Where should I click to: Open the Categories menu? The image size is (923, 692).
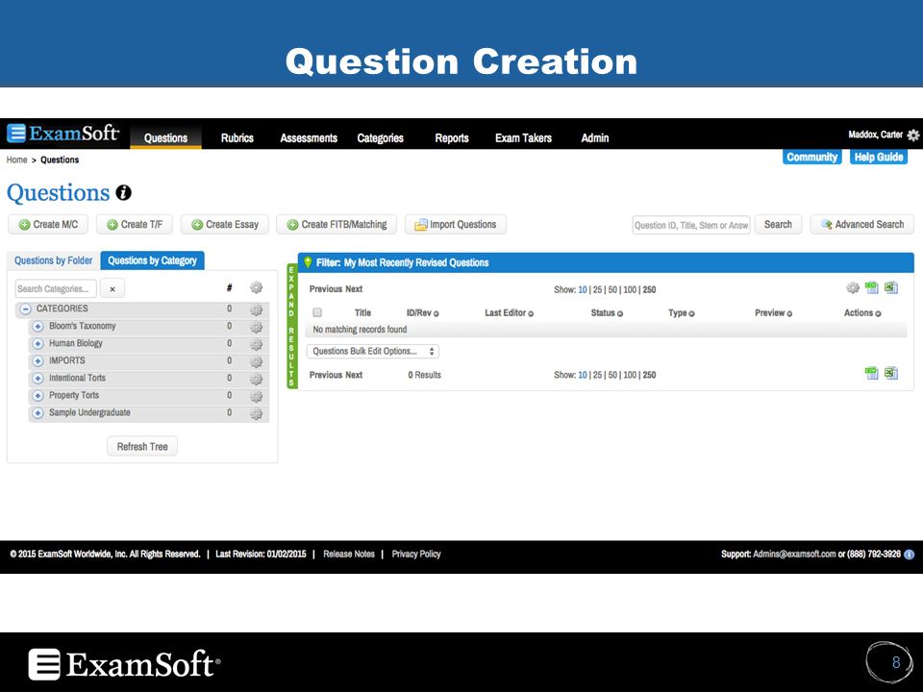(x=381, y=137)
